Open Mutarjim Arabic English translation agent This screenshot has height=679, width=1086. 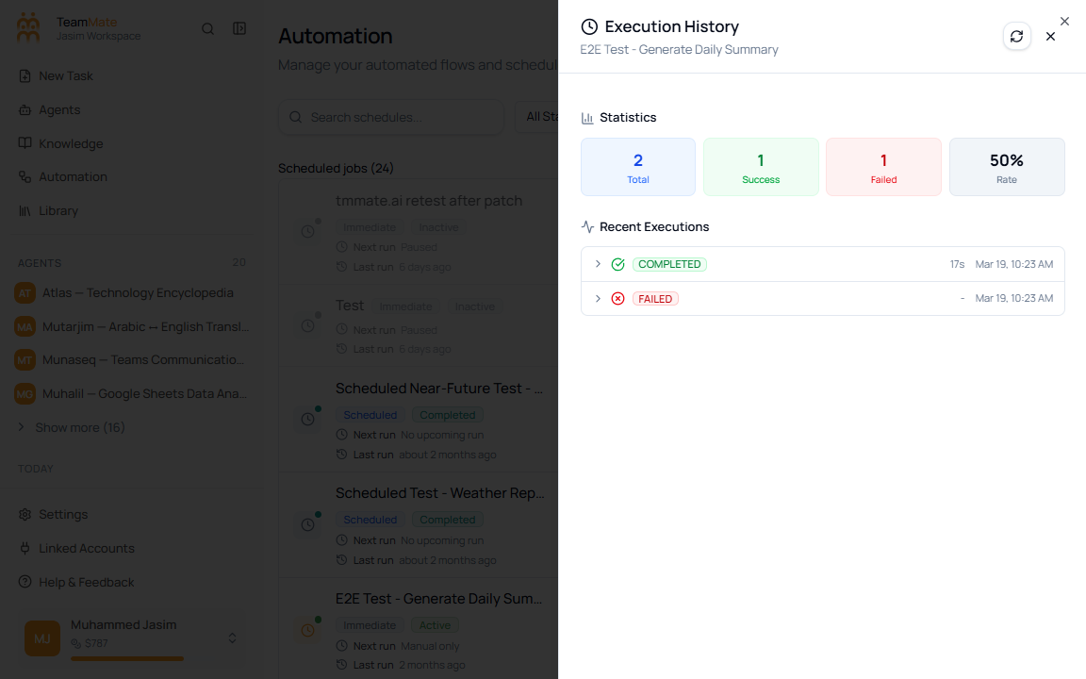click(132, 326)
